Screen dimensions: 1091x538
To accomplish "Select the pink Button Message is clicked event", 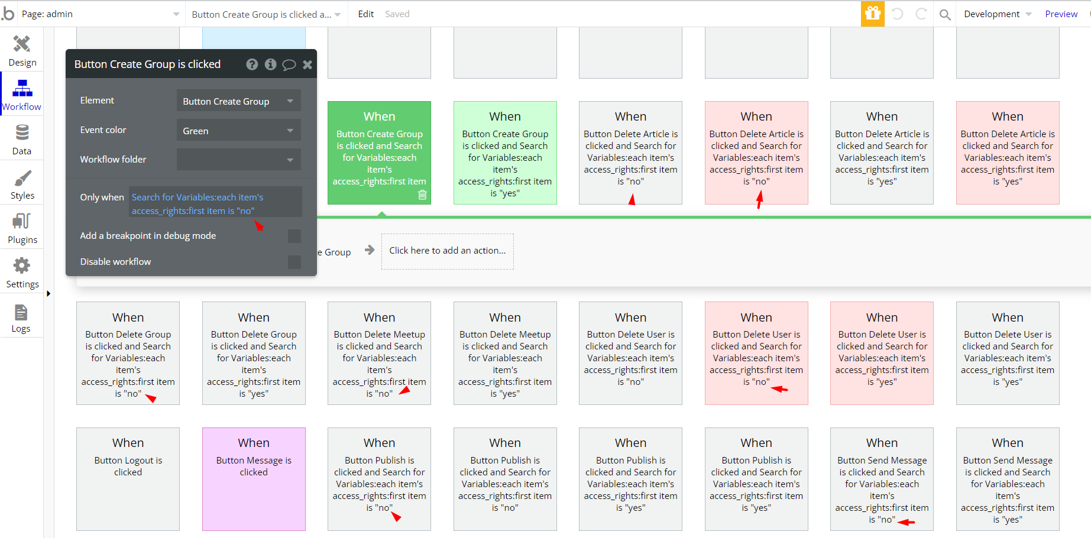I will coord(254,478).
